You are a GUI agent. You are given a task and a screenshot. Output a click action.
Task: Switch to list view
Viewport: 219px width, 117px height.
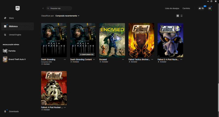(x=181, y=16)
